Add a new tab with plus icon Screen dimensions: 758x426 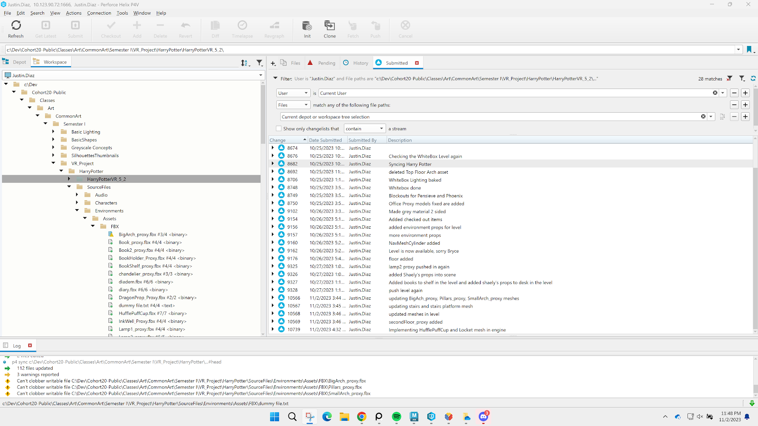coord(273,63)
